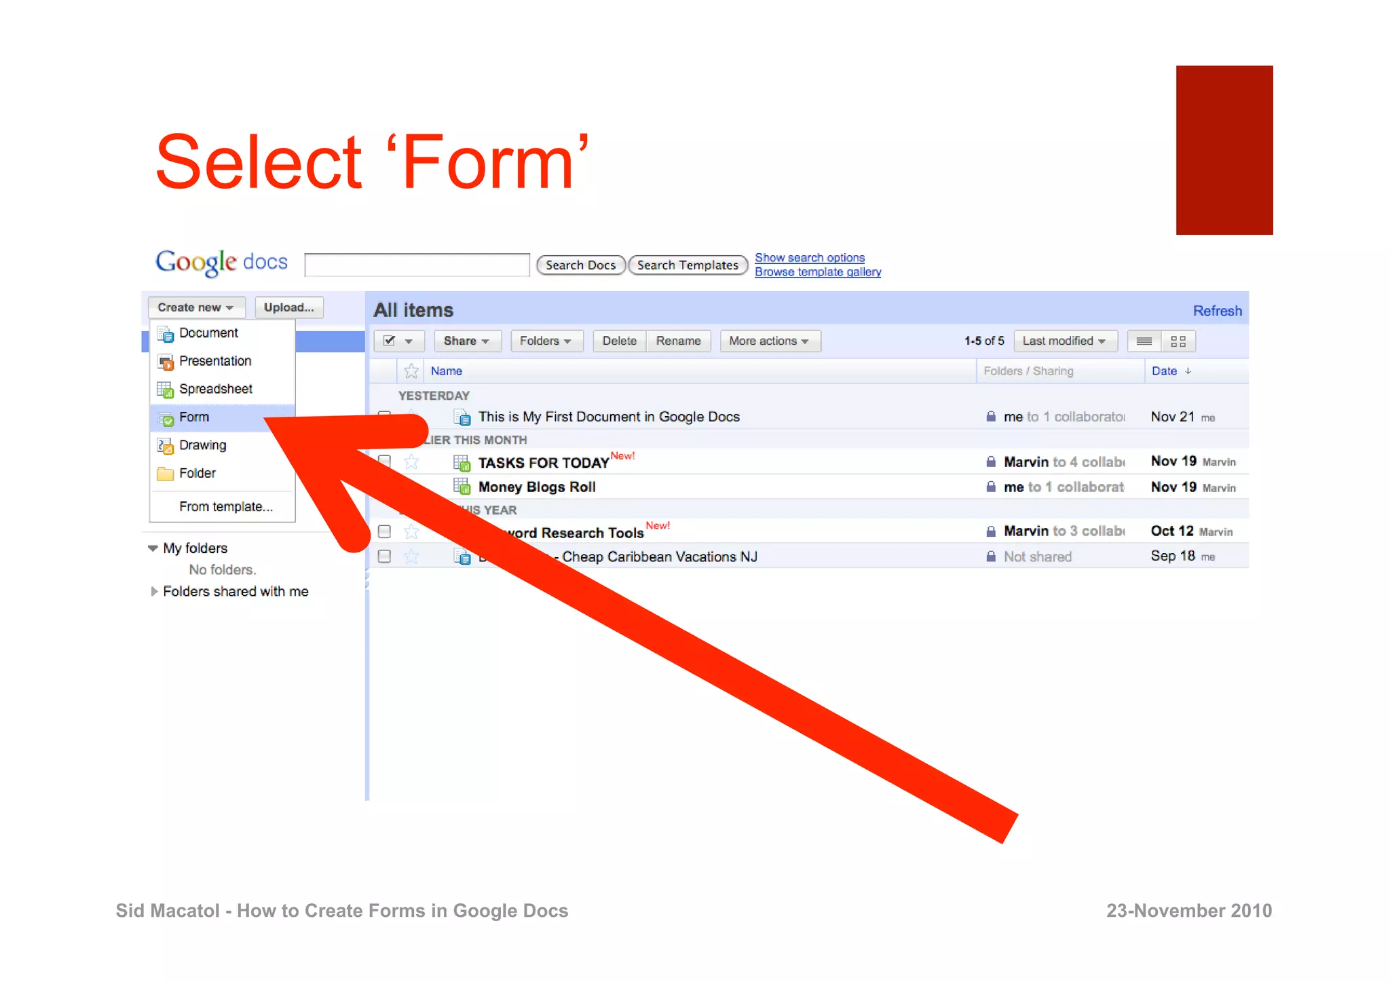
Task: Open the More actions dropdown
Action: click(x=770, y=341)
